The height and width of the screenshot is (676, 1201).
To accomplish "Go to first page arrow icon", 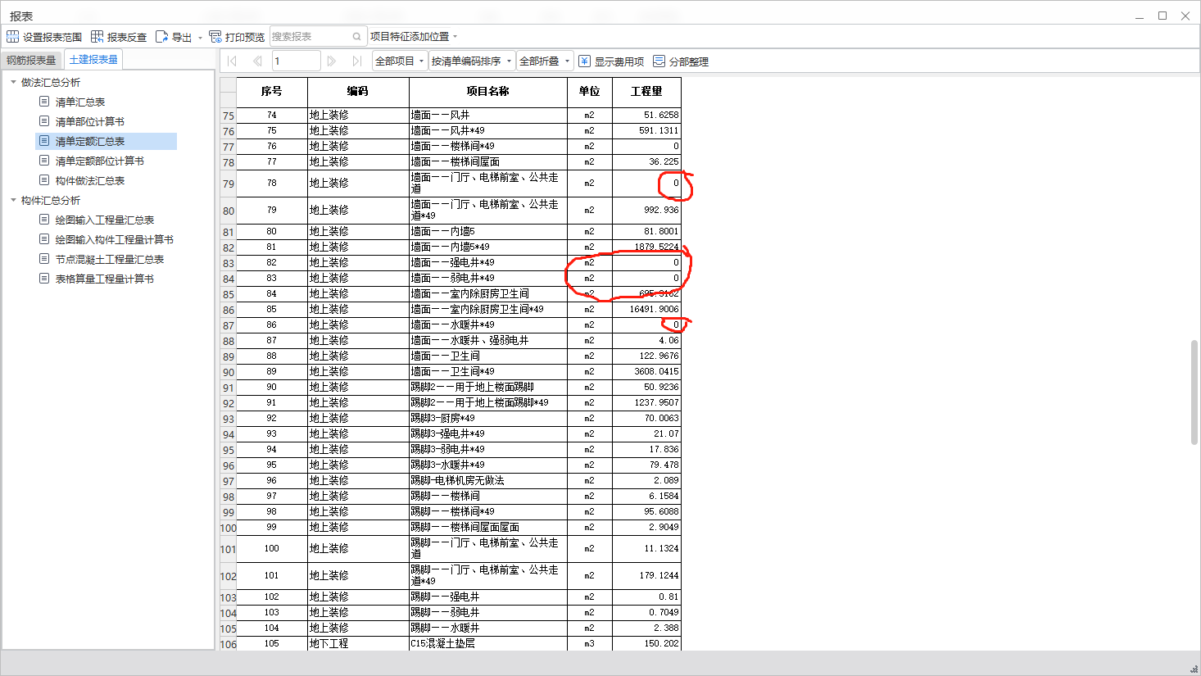I will 232,61.
